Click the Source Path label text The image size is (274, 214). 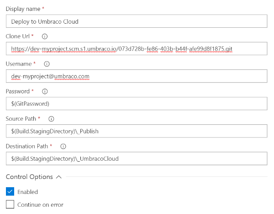21,119
